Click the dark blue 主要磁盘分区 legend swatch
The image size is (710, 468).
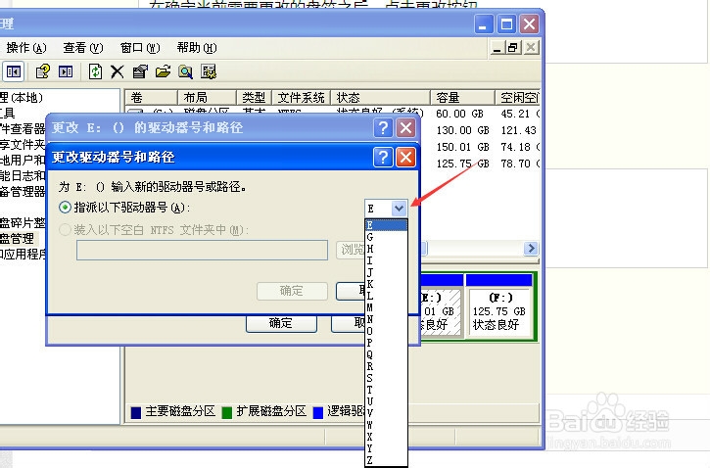tap(136, 412)
